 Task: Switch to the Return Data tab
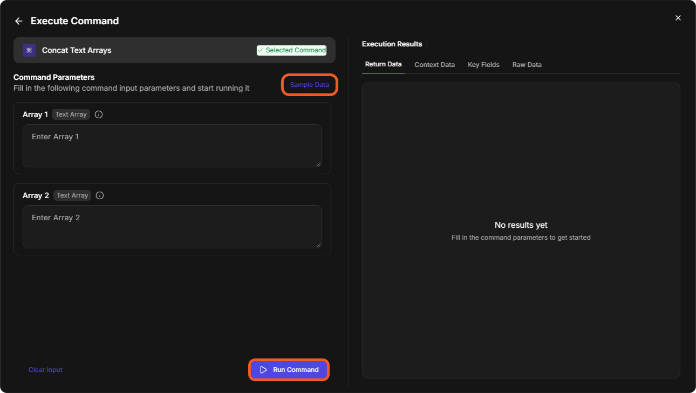coord(384,64)
